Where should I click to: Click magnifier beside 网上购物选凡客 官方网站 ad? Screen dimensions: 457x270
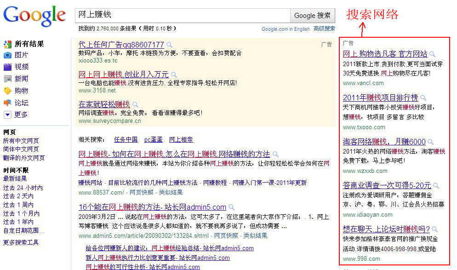[433, 54]
